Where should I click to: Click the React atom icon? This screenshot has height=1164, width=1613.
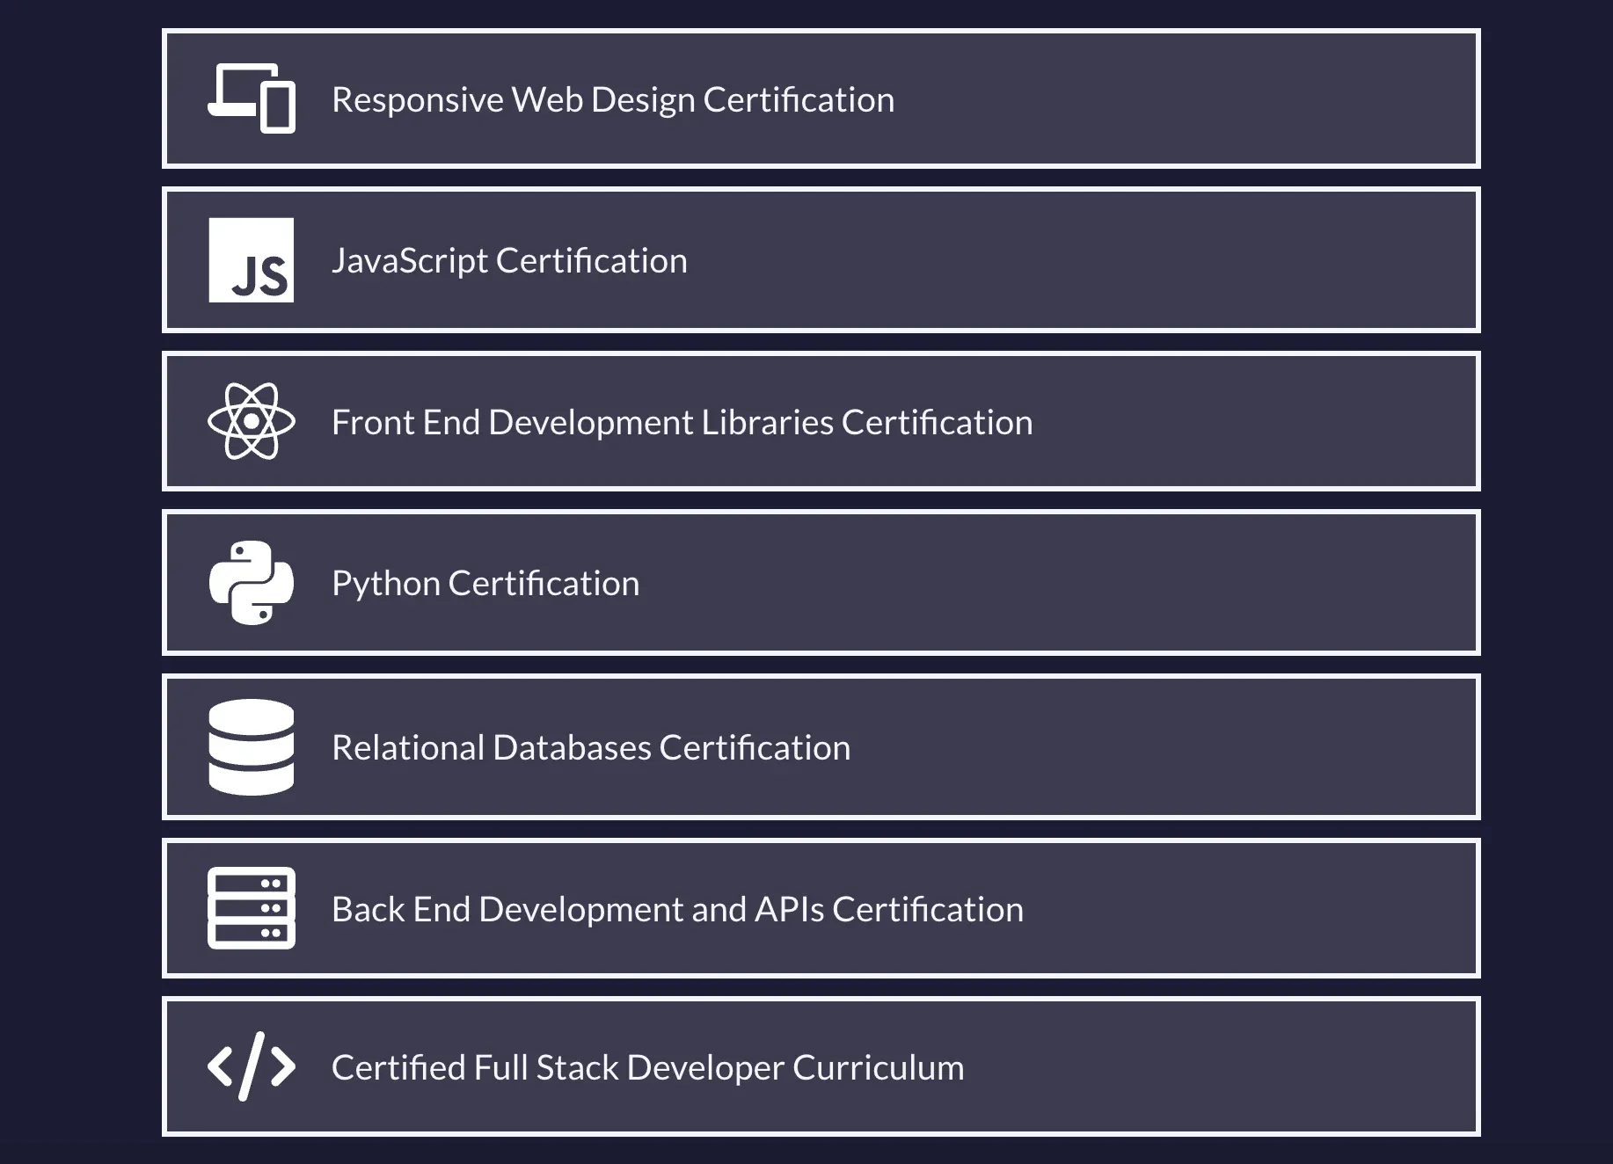[252, 421]
